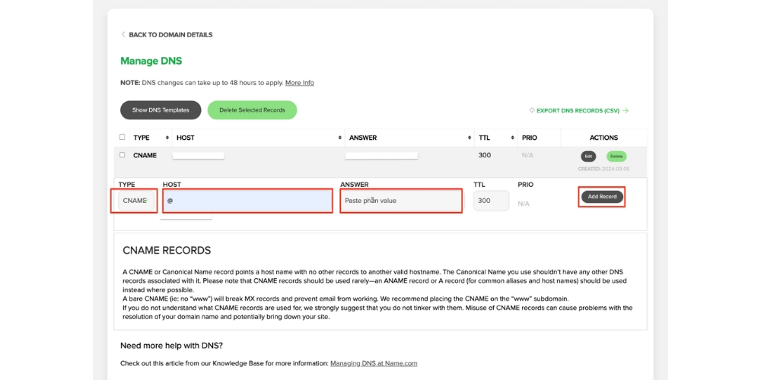Click the export download icon
This screenshot has height=380, width=761.
[x=532, y=111]
